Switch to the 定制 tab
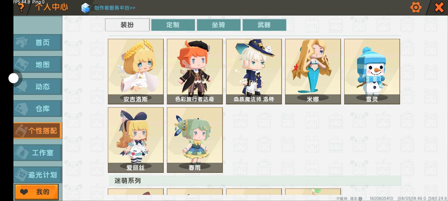 [x=173, y=25]
